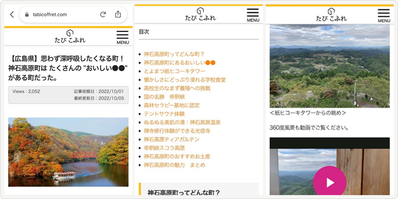Click the 目次 heading
398x199 pixels.
144,32
